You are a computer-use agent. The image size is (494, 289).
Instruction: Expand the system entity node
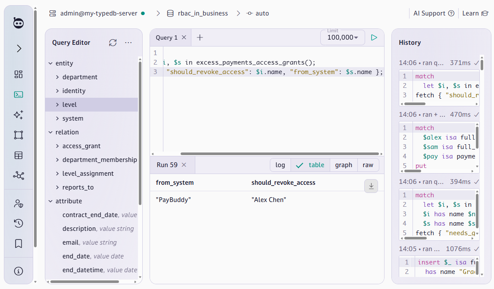(57, 118)
